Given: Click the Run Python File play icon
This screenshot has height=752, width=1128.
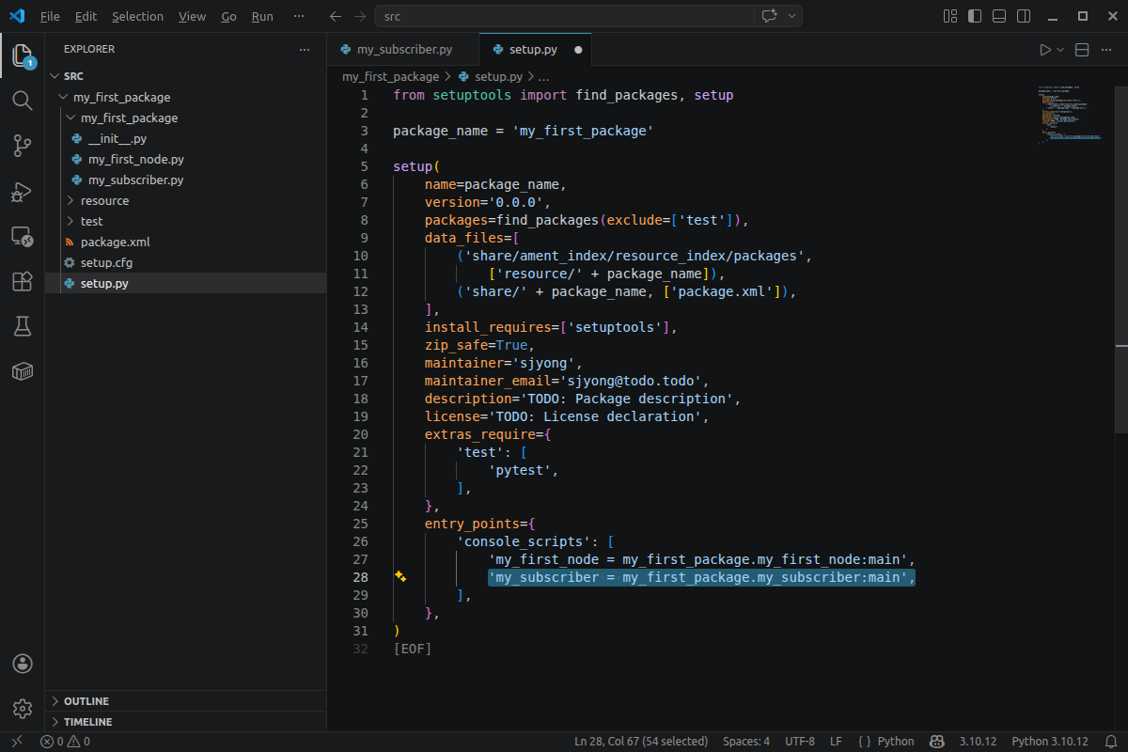Looking at the screenshot, I should [x=1045, y=50].
